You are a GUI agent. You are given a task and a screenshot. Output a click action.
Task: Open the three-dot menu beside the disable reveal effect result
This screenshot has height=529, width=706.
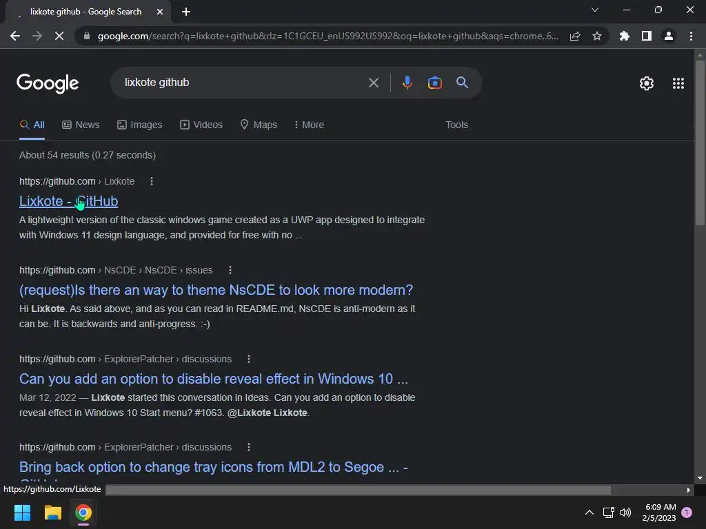(248, 359)
